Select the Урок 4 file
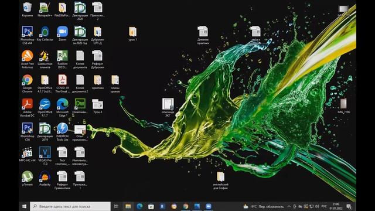Viewport: 375px width, 211px height. click(x=97, y=106)
